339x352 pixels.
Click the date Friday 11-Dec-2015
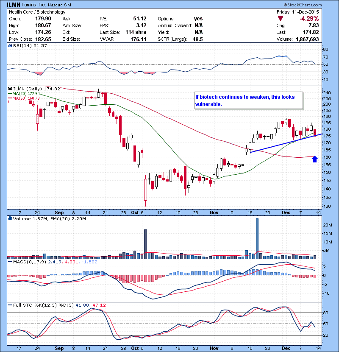coord(297,12)
